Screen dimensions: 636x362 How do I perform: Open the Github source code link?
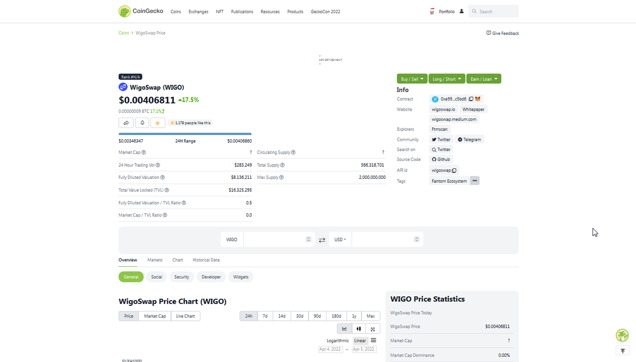coord(441,159)
